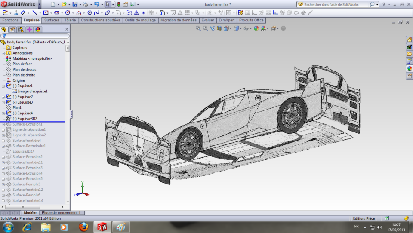The height and width of the screenshot is (233, 413).
Task: Click the Rebuild traffic light icon
Action: coord(119,4)
